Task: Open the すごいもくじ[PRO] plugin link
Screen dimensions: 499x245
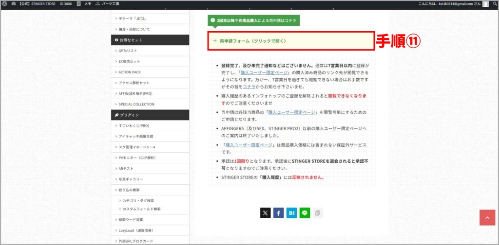Action: [134, 125]
